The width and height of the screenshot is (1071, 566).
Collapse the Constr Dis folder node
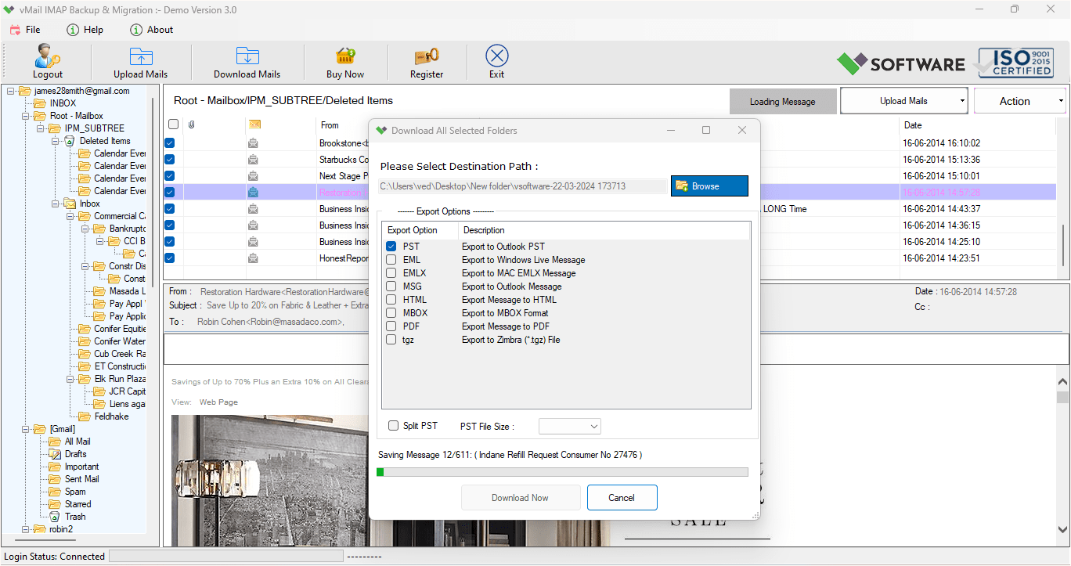pos(85,266)
